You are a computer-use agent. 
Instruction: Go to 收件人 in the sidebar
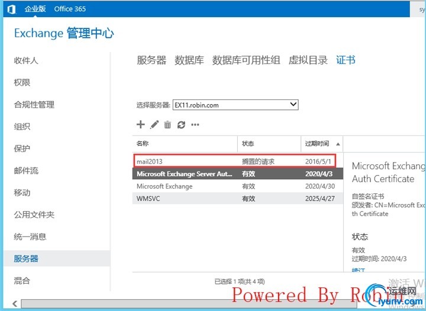(26, 60)
